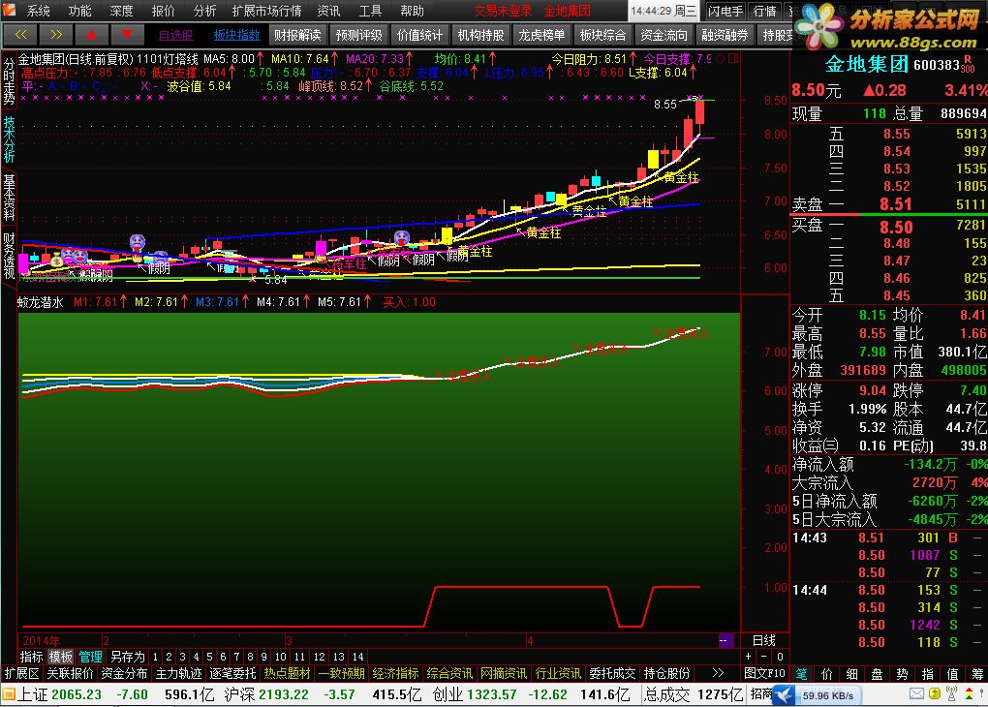Click the 板块综合 button
Viewport: 988px width, 707px height.
(x=603, y=35)
